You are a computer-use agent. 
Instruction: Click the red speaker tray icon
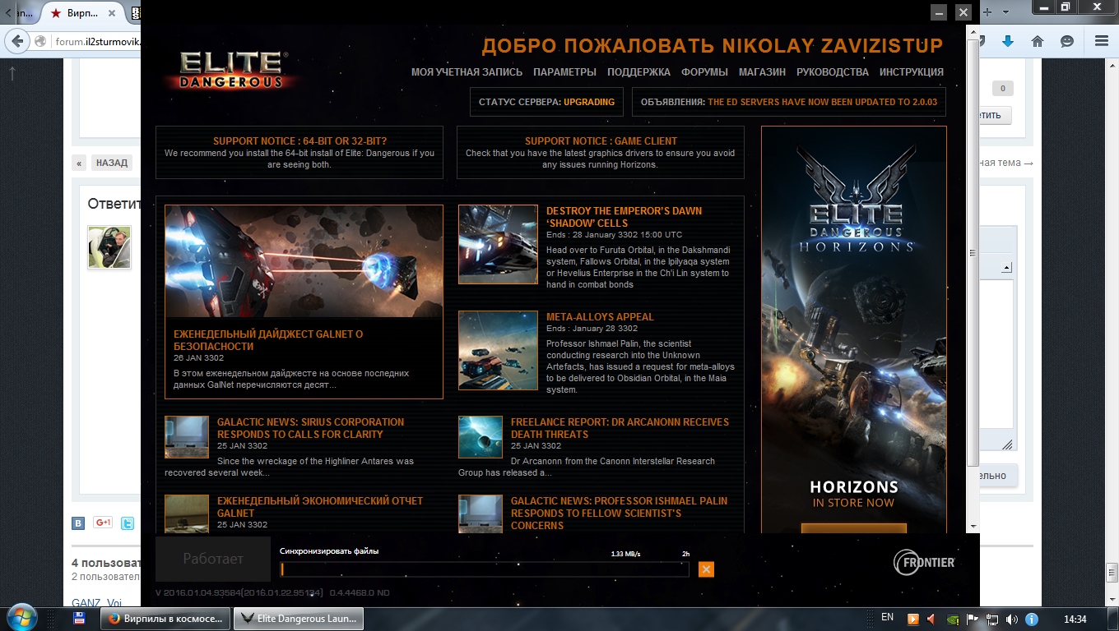point(932,619)
